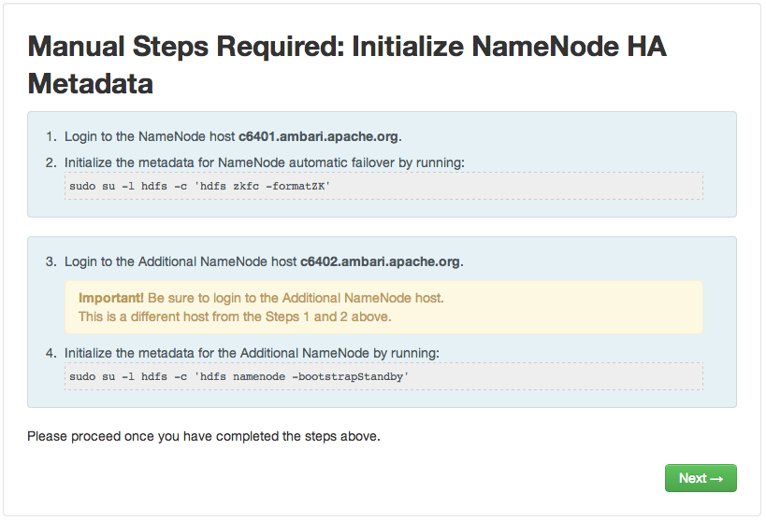766x521 pixels.
Task: Click the bold Important! label
Action: point(111,298)
